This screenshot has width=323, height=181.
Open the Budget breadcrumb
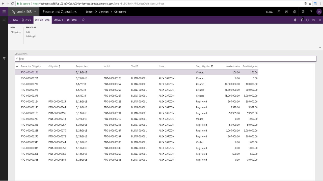pos(89,12)
